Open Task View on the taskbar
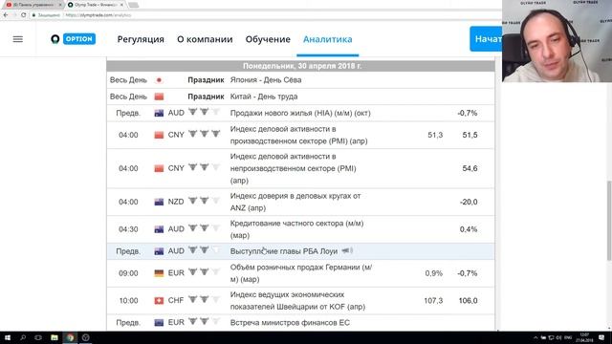Image resolution: width=612 pixels, height=344 pixels. (38, 337)
